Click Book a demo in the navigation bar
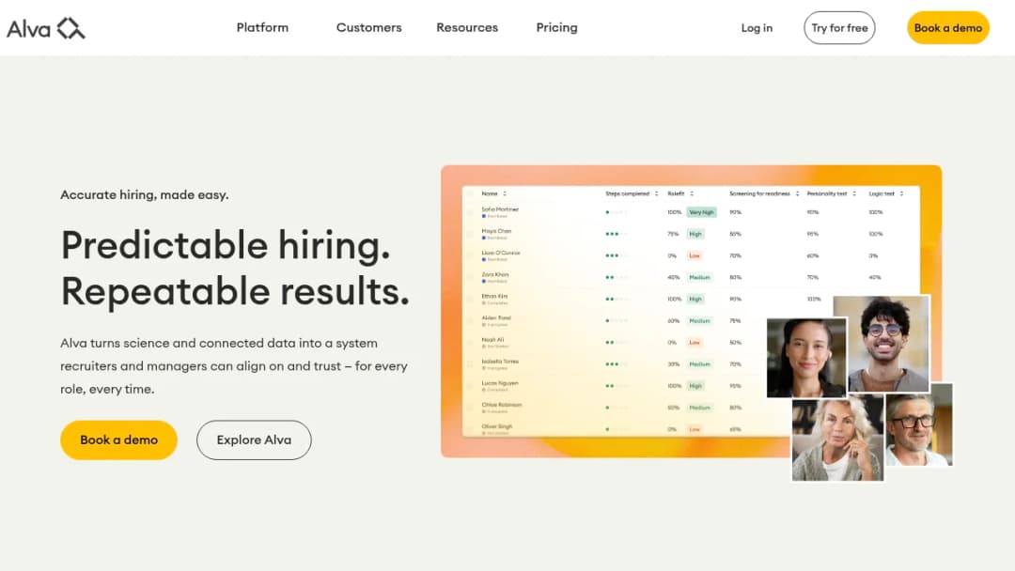 point(948,28)
